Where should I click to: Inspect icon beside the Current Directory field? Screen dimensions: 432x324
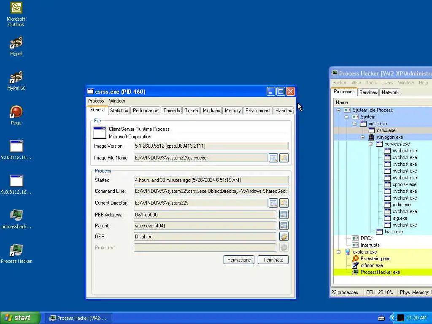(273, 203)
